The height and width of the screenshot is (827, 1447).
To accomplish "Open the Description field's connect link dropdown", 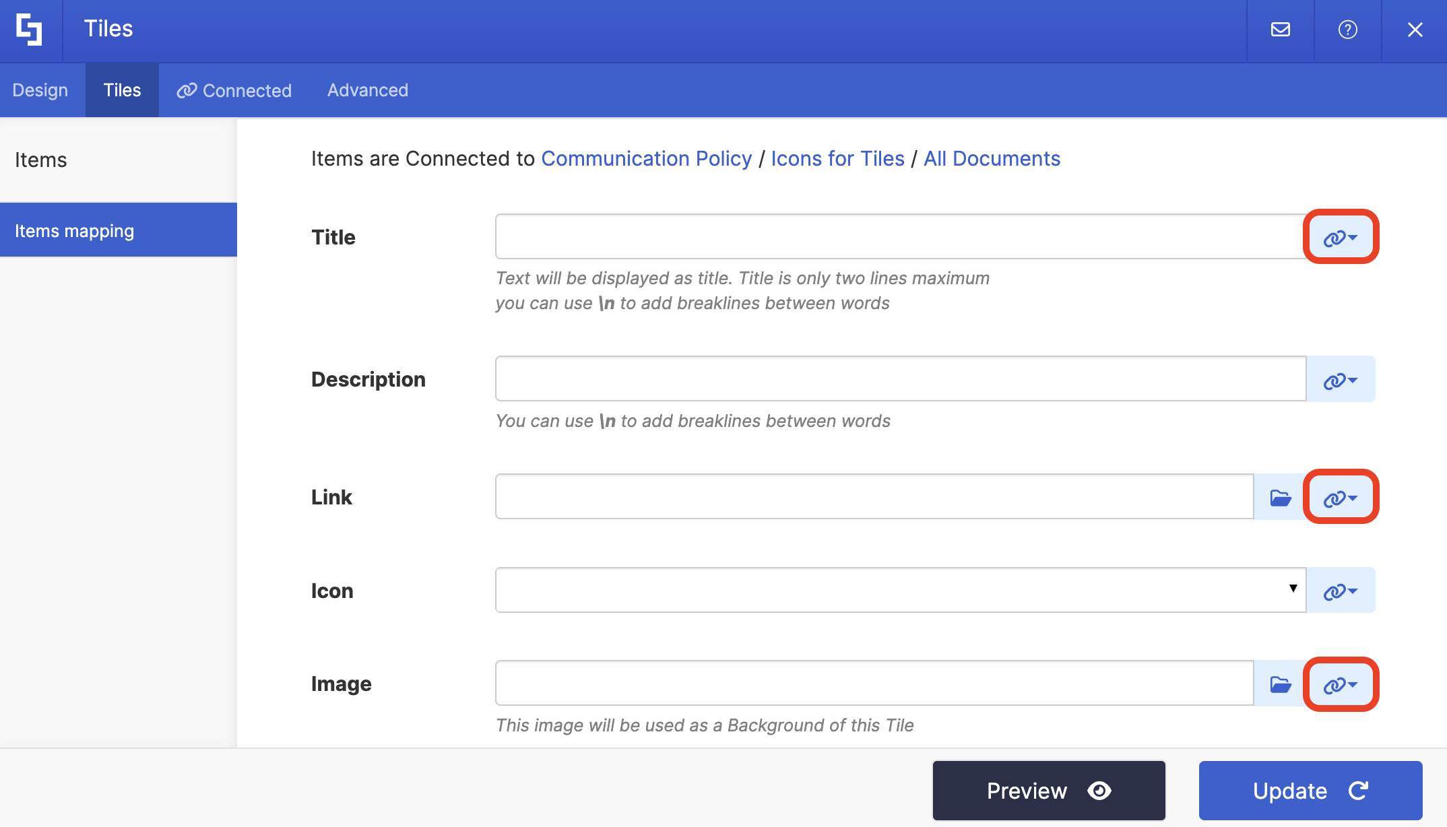I will tap(1341, 380).
